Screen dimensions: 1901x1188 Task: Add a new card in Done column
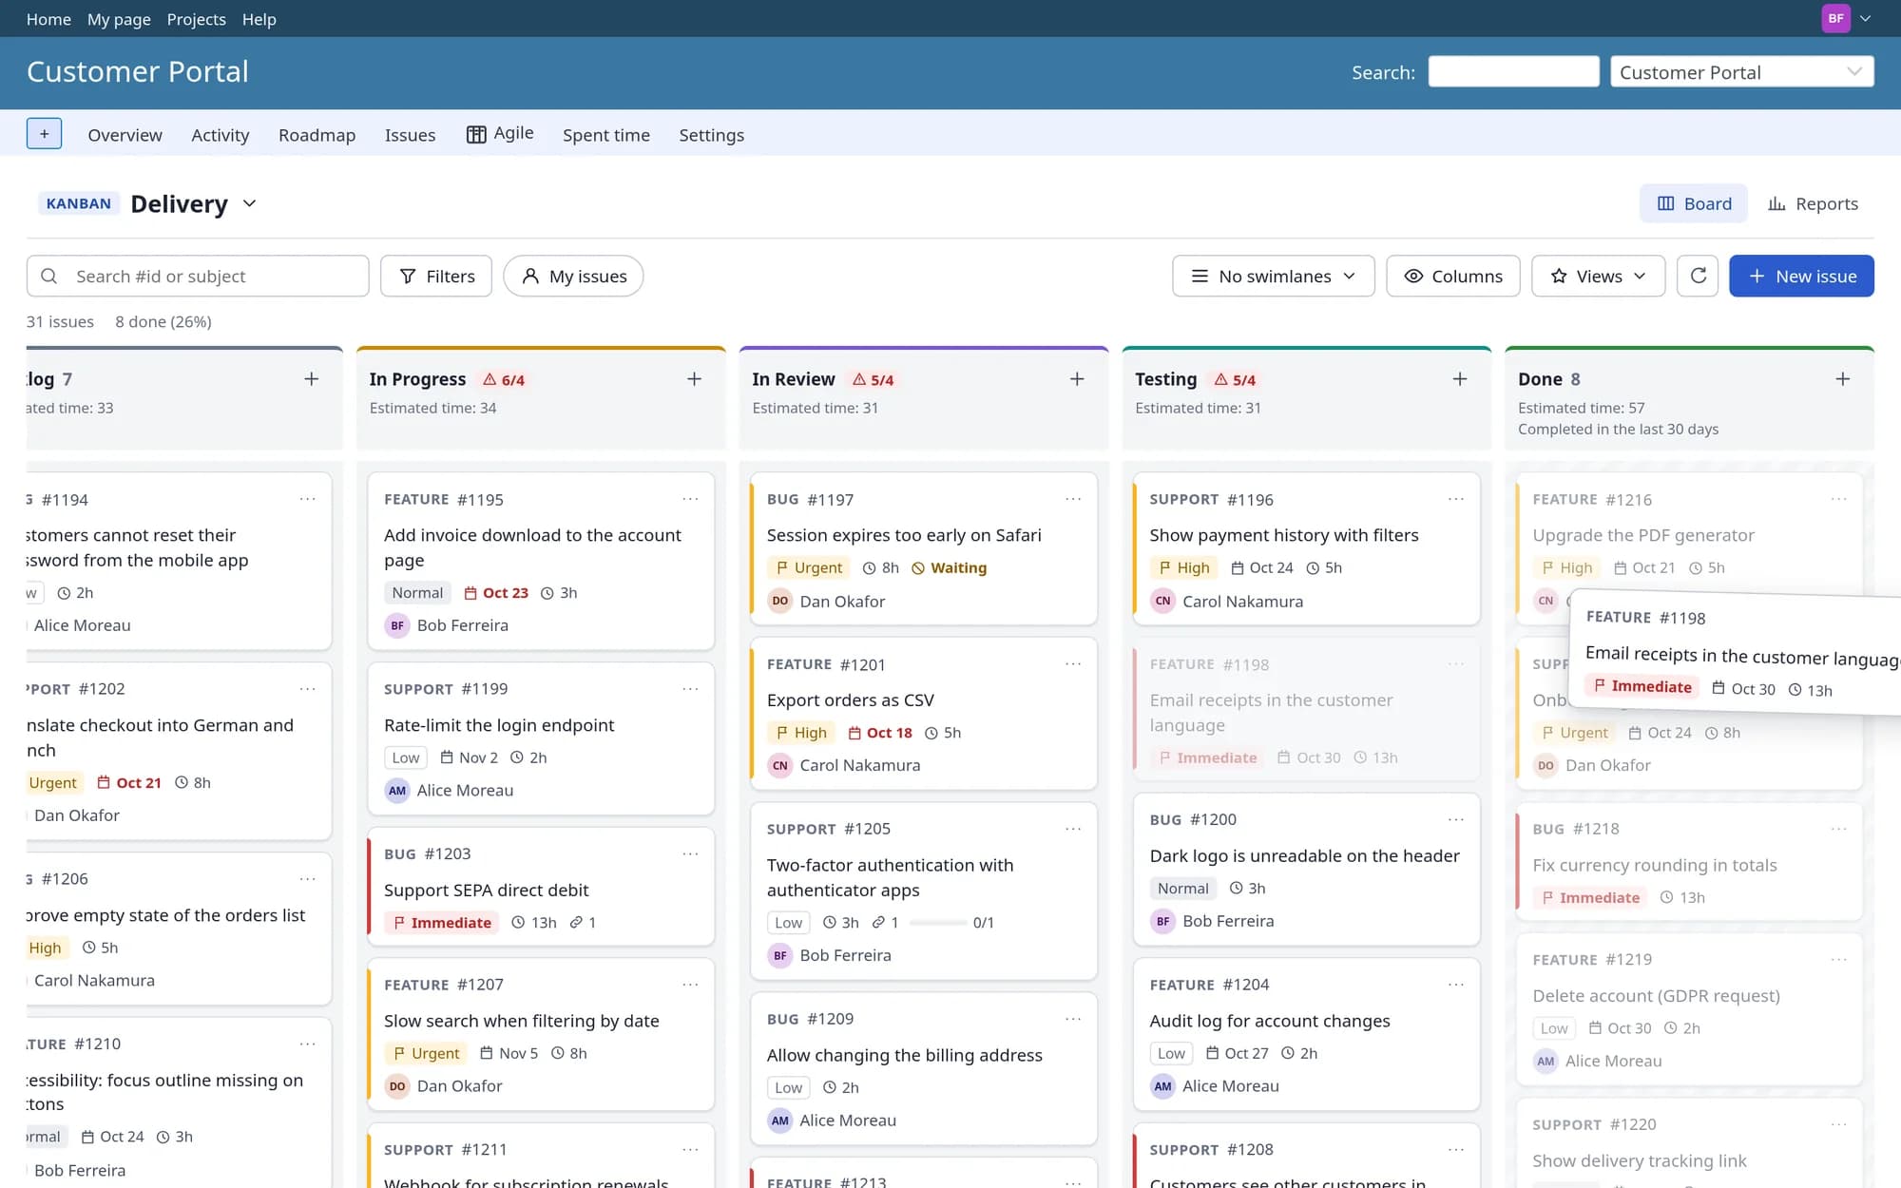1843,379
